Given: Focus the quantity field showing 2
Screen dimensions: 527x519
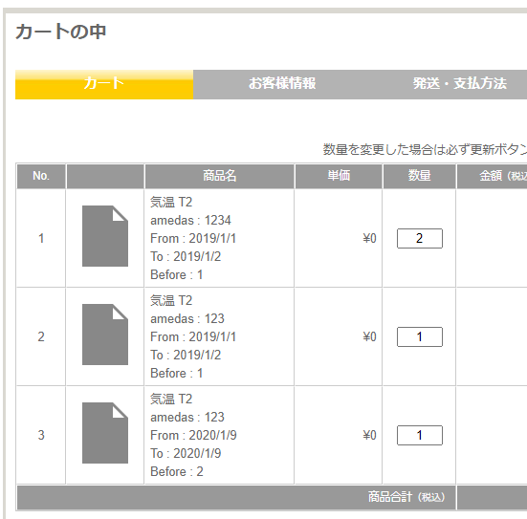Looking at the screenshot, I should 420,239.
